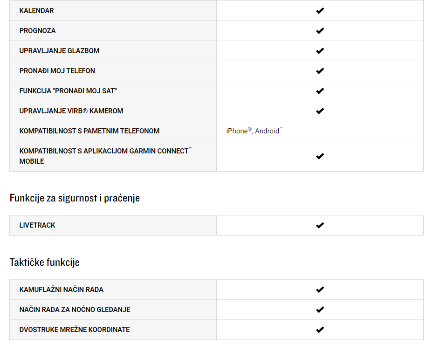
Task: Click the Taktičke funkcije section heading
Action: click(44, 262)
